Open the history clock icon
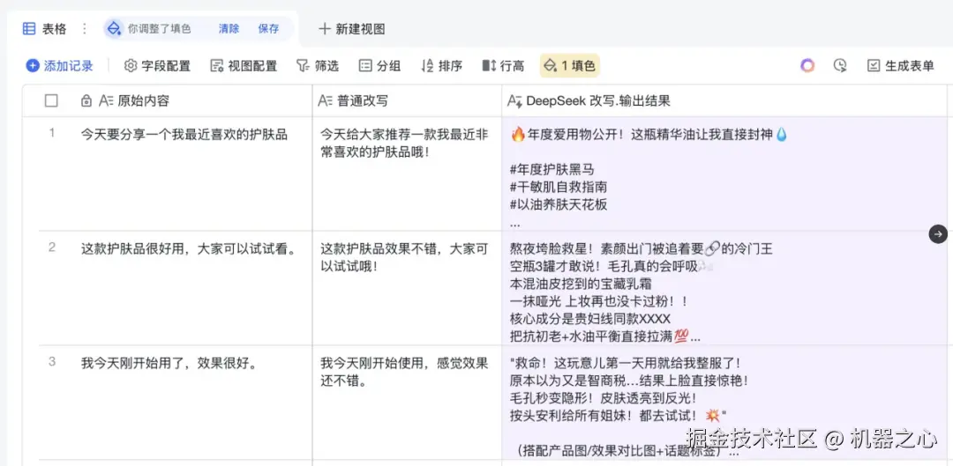Image resolution: width=953 pixels, height=466 pixels. pos(840,65)
